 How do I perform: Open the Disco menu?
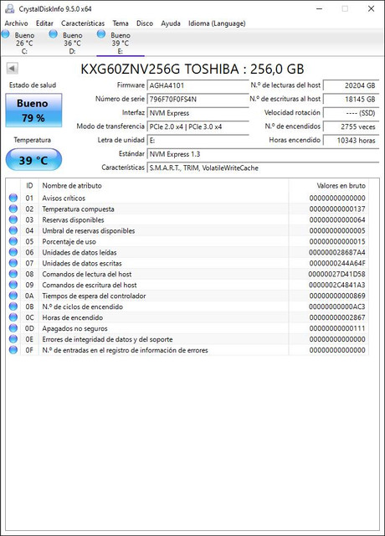(145, 23)
